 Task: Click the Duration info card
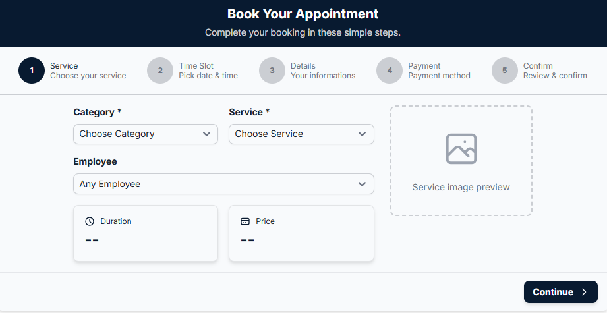[x=145, y=233]
